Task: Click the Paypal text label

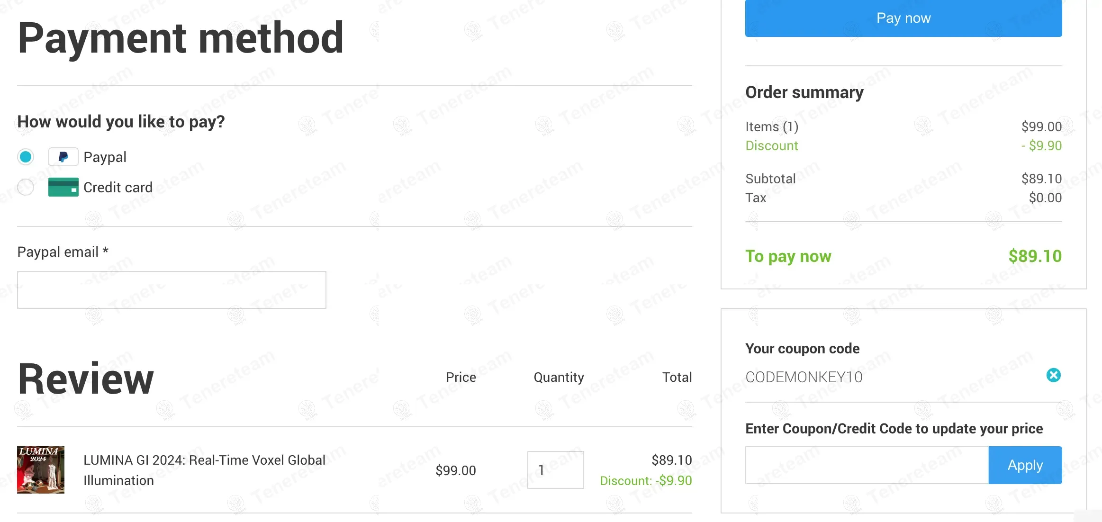Action: [x=105, y=157]
